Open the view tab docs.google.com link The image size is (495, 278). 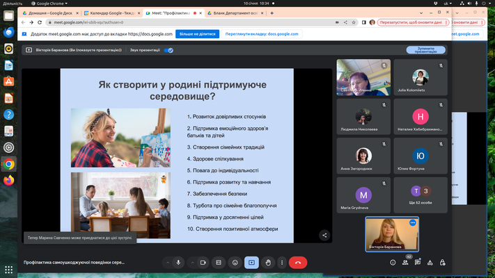[262, 34]
